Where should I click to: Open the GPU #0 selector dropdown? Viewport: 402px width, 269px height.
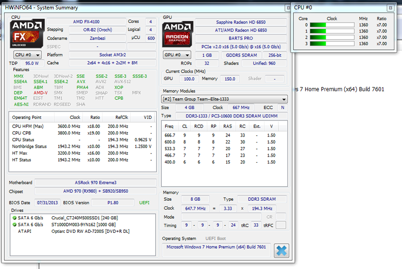(177, 55)
